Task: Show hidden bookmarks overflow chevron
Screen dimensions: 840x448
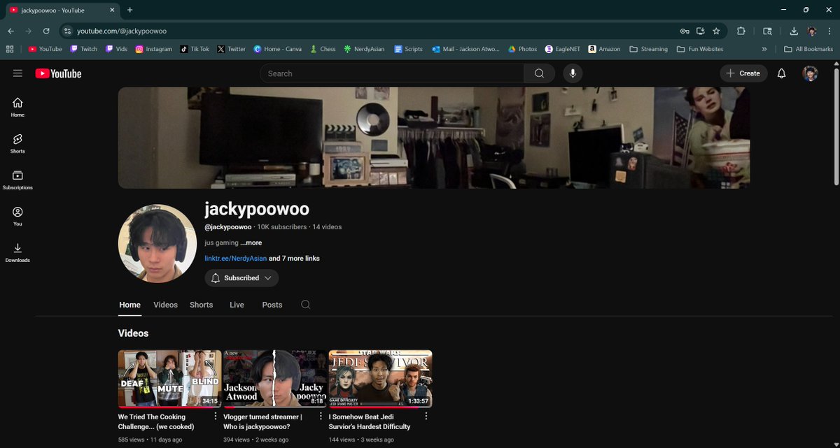Action: 764,49
